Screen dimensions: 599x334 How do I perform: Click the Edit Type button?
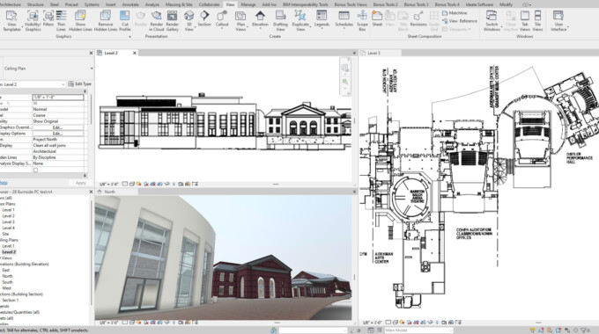click(x=80, y=83)
